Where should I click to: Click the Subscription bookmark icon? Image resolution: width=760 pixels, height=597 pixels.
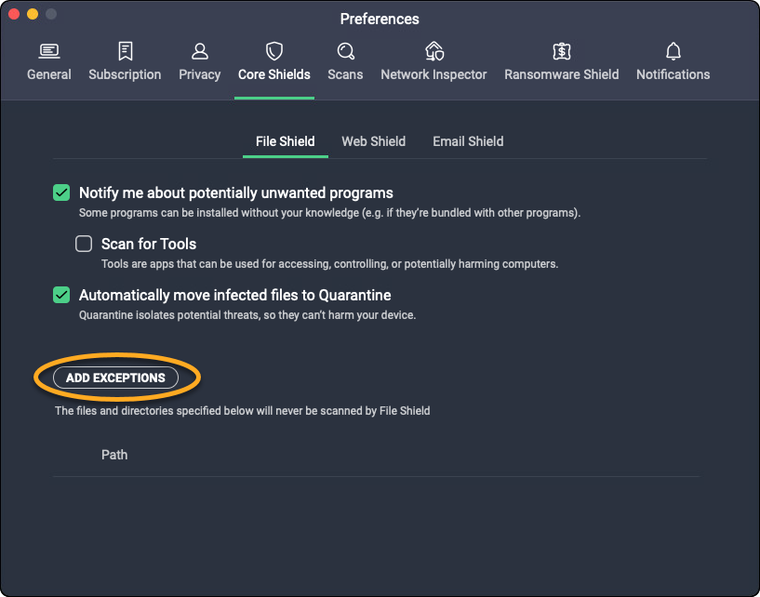click(125, 51)
